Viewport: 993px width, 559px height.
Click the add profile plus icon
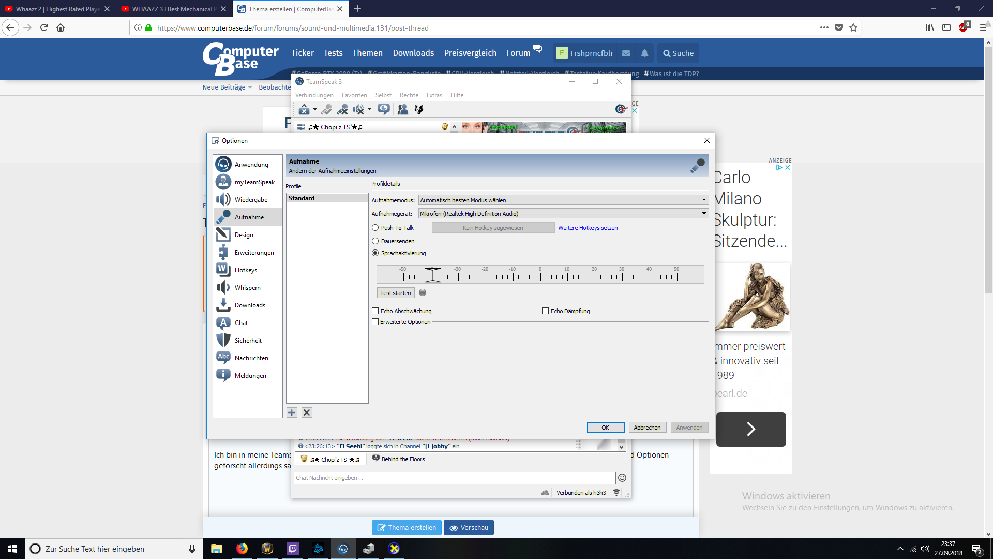click(292, 413)
